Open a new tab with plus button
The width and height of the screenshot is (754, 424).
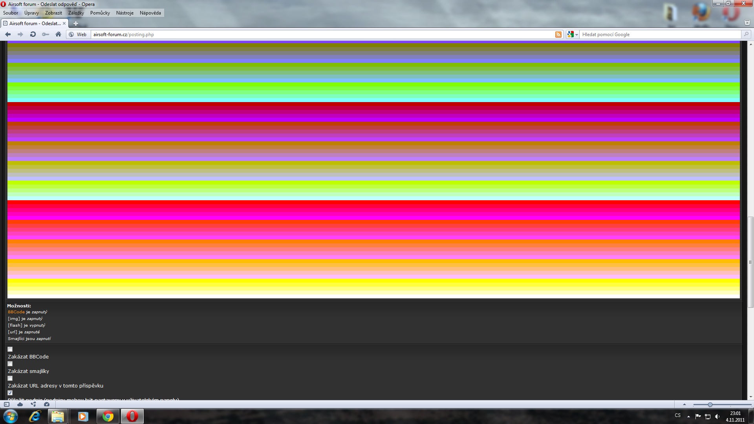[76, 24]
